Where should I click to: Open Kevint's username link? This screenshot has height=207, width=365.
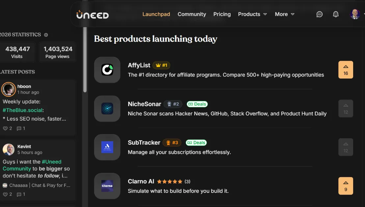click(x=24, y=147)
